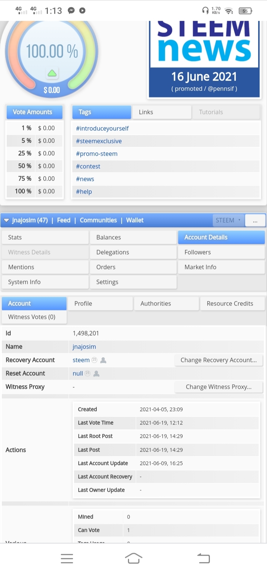267x571 pixels.
Task: Click the person icon beside null reset account
Action: pyautogui.click(x=96, y=374)
